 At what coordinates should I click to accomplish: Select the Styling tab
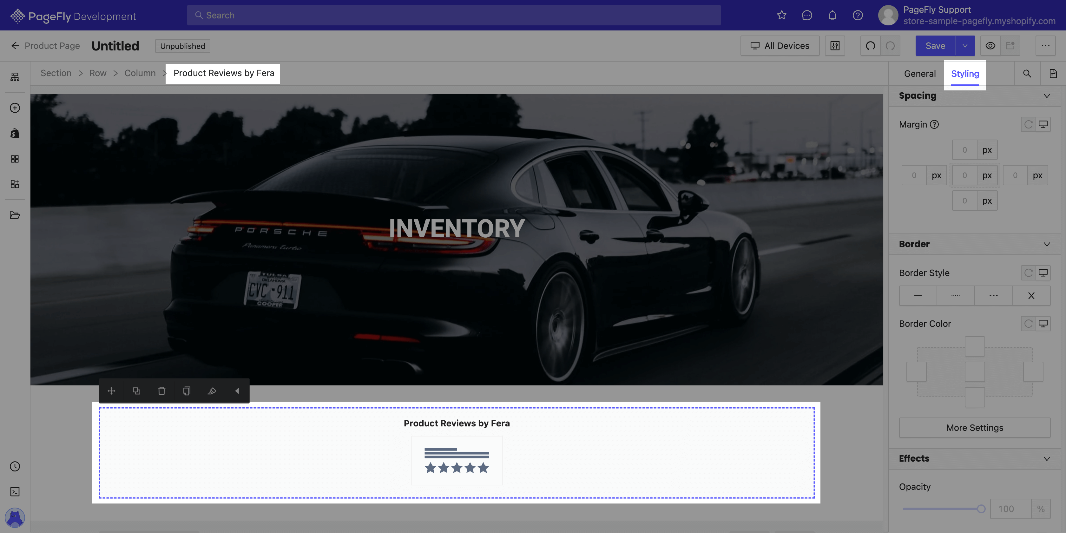[x=965, y=74]
